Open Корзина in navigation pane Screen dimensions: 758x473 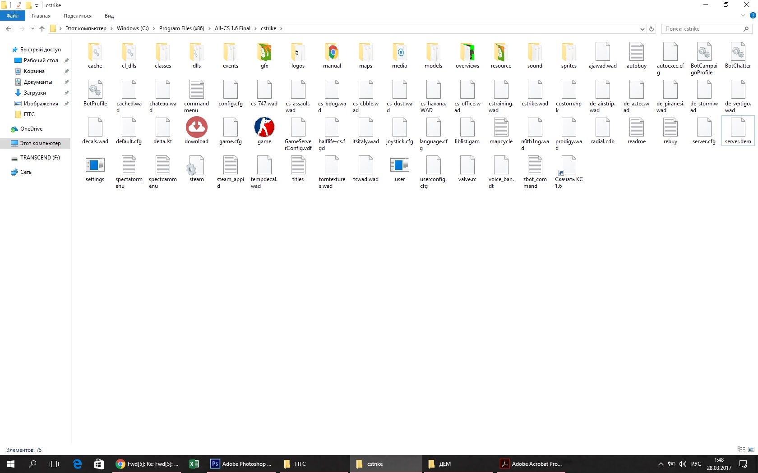click(x=30, y=71)
